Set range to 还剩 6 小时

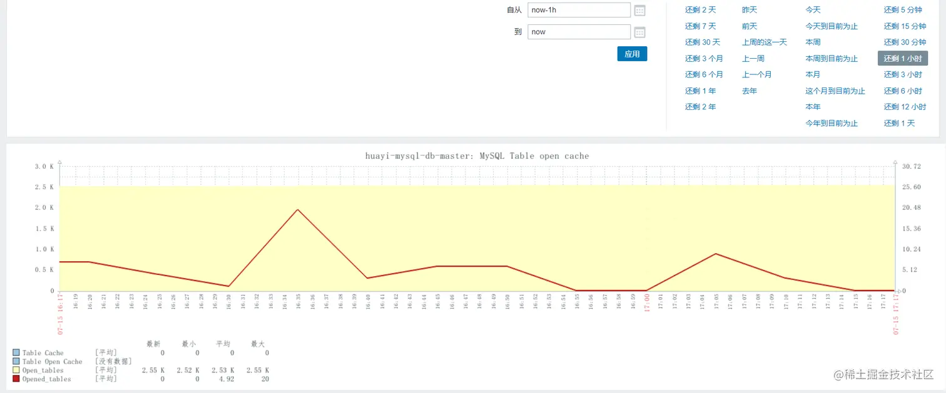coord(903,91)
